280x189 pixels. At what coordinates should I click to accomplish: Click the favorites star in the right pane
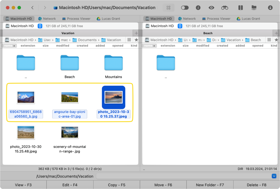pyautogui.click(x=276, y=40)
